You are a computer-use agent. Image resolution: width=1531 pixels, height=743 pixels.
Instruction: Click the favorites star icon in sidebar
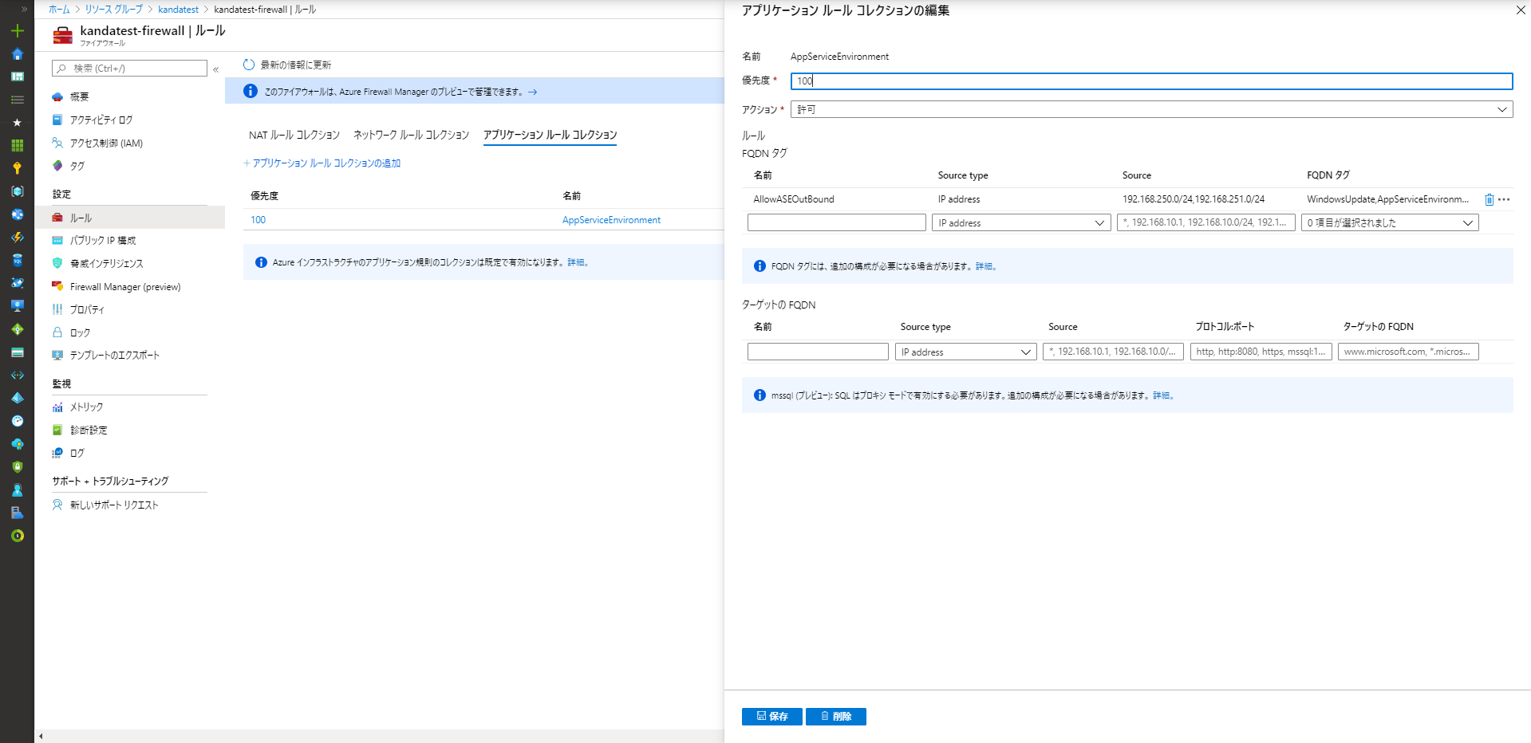tap(17, 123)
